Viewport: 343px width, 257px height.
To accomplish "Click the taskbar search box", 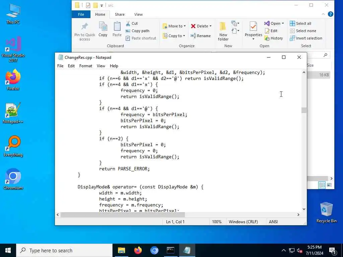I will pos(64,250).
